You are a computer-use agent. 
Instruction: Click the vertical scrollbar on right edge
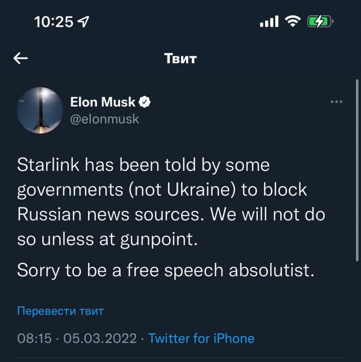(x=356, y=169)
